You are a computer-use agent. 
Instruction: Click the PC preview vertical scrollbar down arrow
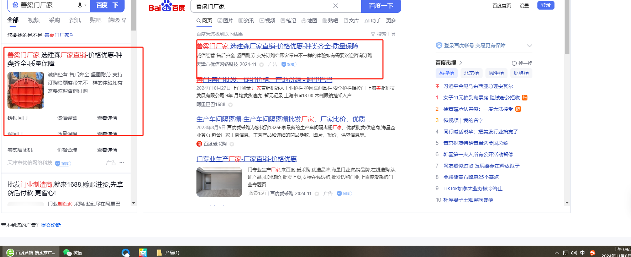coord(567,203)
